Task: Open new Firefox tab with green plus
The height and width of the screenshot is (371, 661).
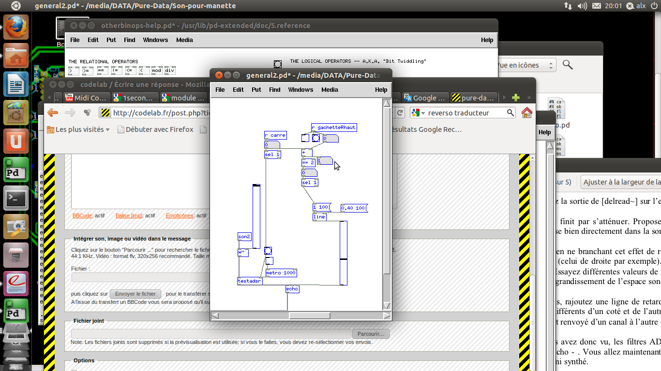Action: tap(516, 98)
